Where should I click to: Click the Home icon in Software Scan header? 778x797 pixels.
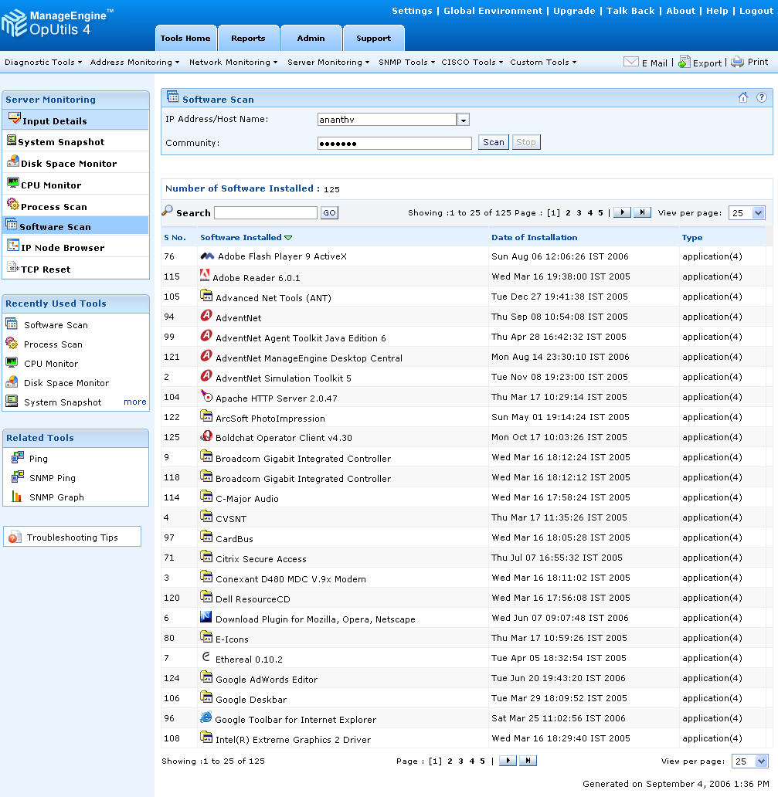(x=743, y=98)
